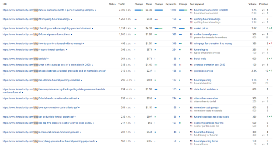Sort by the Keywords column header
276x149 pixels.
click(x=171, y=4)
